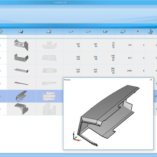Click the bend-angle arrow column header icon
The height and width of the screenshot is (157, 157).
pos(150,32)
